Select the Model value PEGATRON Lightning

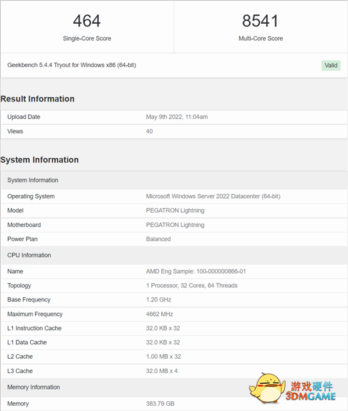(175, 210)
